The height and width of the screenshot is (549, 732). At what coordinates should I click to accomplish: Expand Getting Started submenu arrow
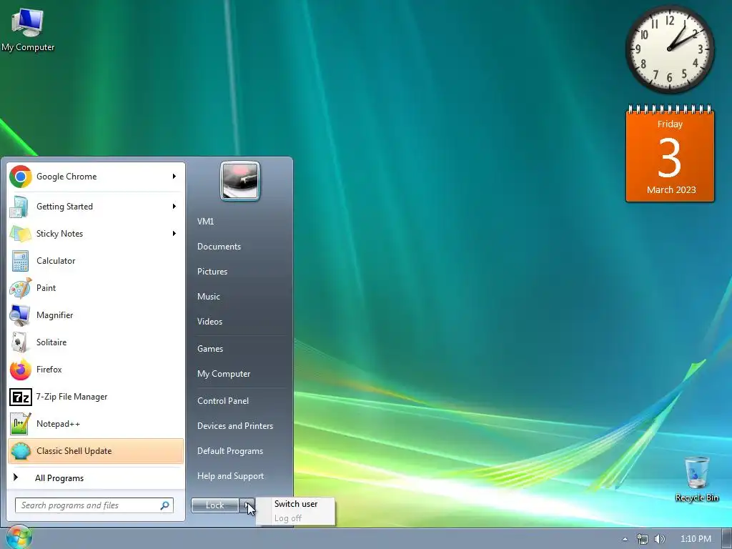(x=174, y=207)
